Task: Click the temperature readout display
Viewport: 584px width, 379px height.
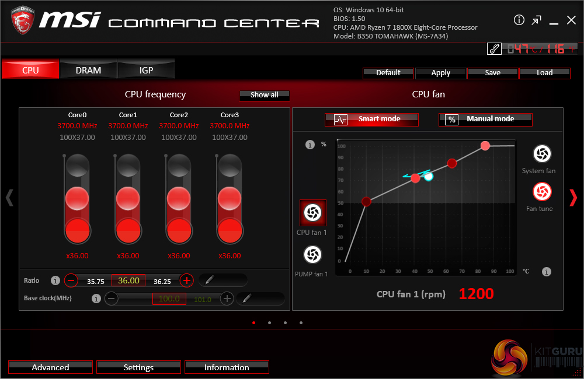Action: pos(541,49)
